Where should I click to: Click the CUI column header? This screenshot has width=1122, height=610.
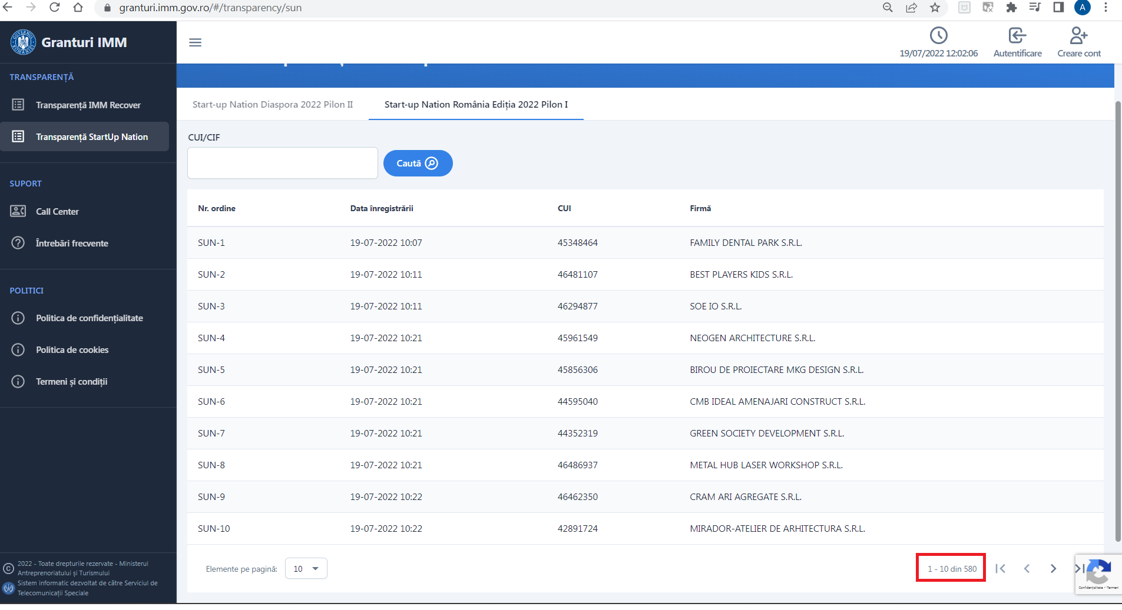(564, 208)
